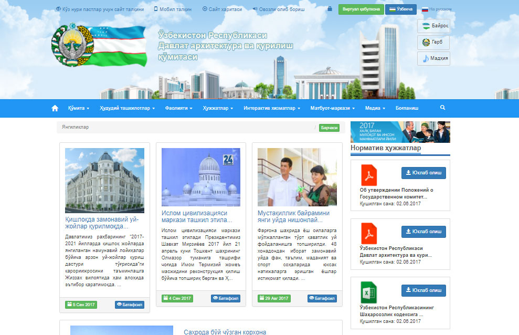Image resolution: width=519 pixels, height=335 pixels.
Task: Expand the Матбуот-маркази menu
Action: pos(332,108)
